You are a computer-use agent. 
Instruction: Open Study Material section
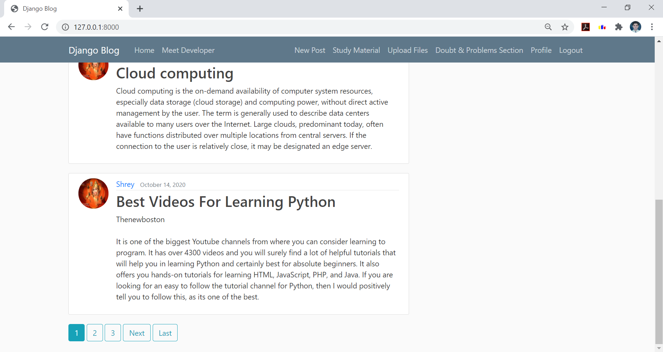[356, 50]
